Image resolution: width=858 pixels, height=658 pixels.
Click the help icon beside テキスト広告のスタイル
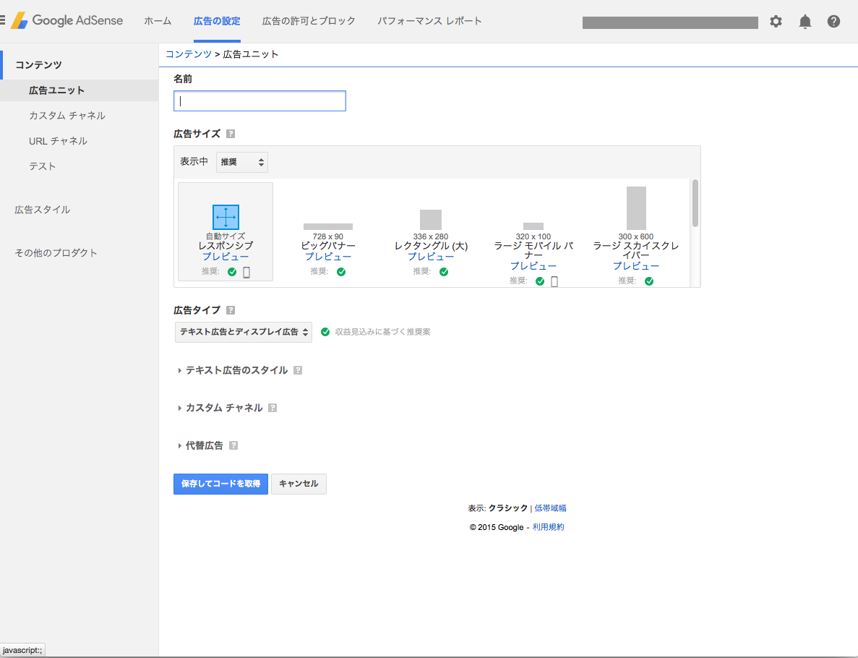298,369
